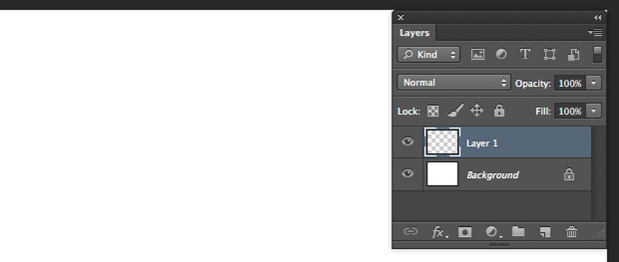This screenshot has width=619, height=262.
Task: Toggle layer filtering switch on or off
Action: 598,54
